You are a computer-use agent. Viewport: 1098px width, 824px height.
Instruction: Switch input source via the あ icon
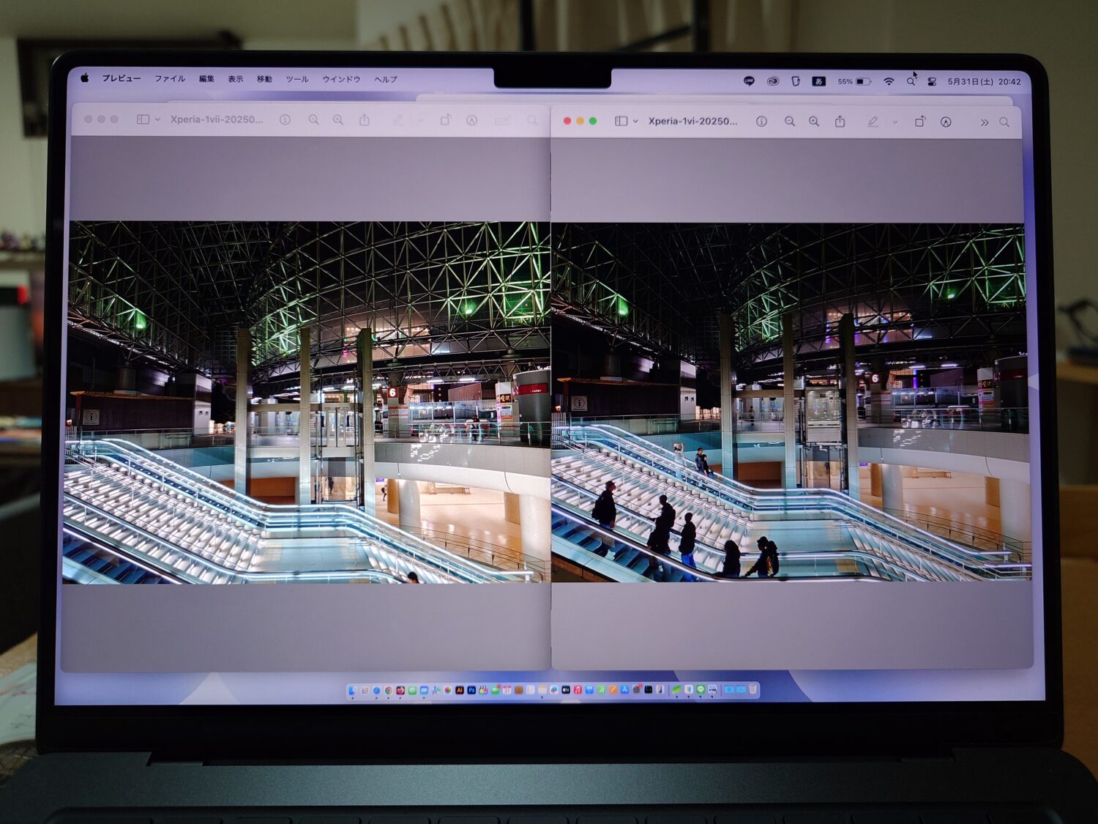pyautogui.click(x=819, y=81)
